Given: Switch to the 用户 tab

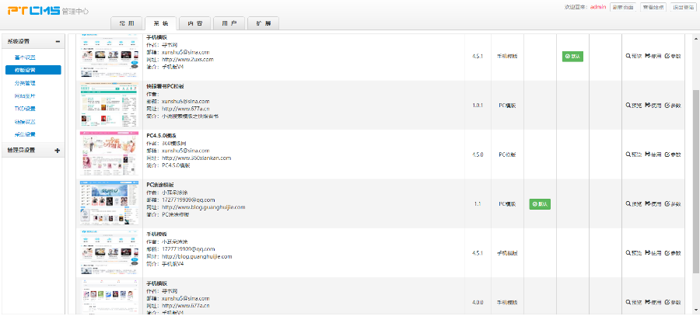Looking at the screenshot, I should pyautogui.click(x=229, y=23).
